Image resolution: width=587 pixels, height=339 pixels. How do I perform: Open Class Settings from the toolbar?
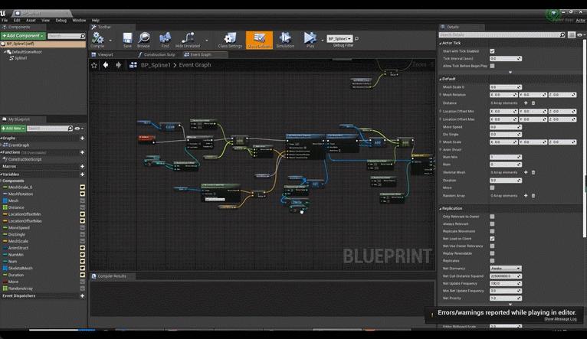point(230,38)
